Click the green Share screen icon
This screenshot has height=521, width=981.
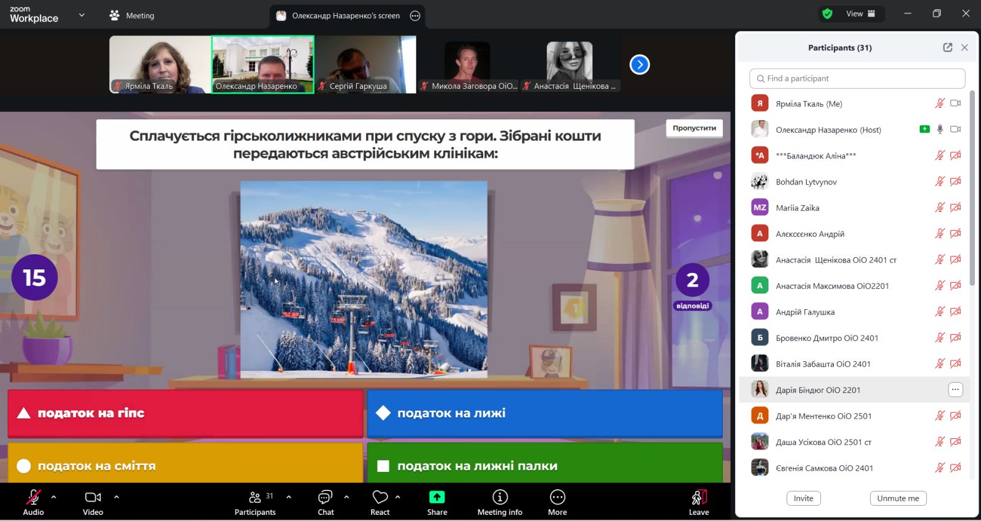click(437, 497)
